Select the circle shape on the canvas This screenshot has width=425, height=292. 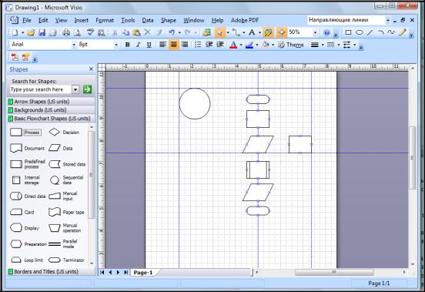click(195, 103)
